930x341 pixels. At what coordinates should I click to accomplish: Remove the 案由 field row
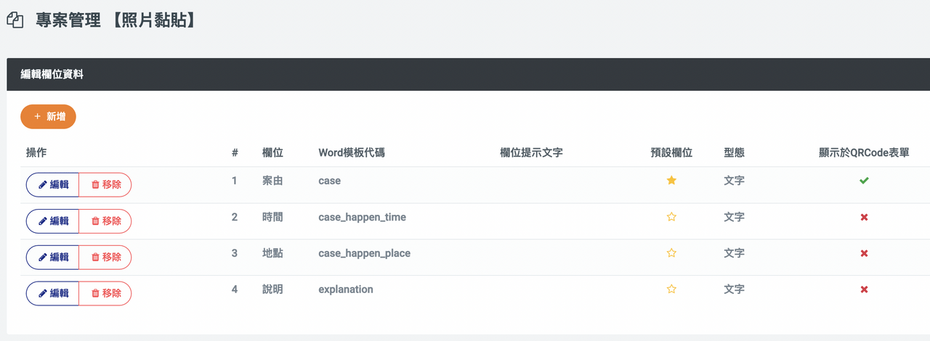[105, 184]
